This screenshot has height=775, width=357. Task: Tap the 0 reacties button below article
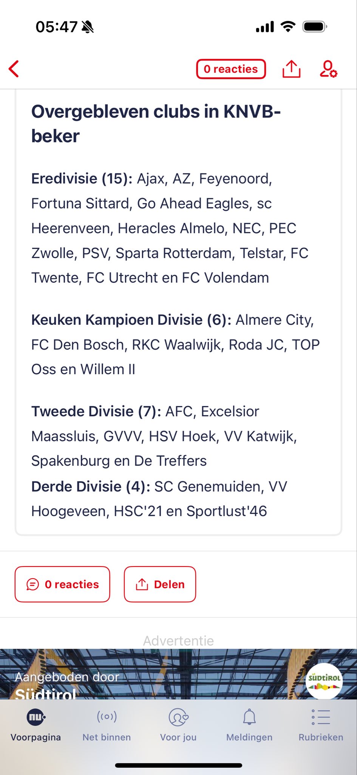click(62, 584)
